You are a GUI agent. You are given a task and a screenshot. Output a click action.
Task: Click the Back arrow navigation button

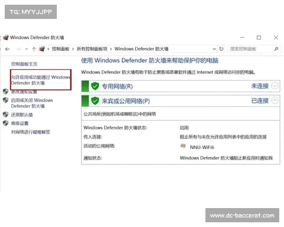click(x=8, y=49)
